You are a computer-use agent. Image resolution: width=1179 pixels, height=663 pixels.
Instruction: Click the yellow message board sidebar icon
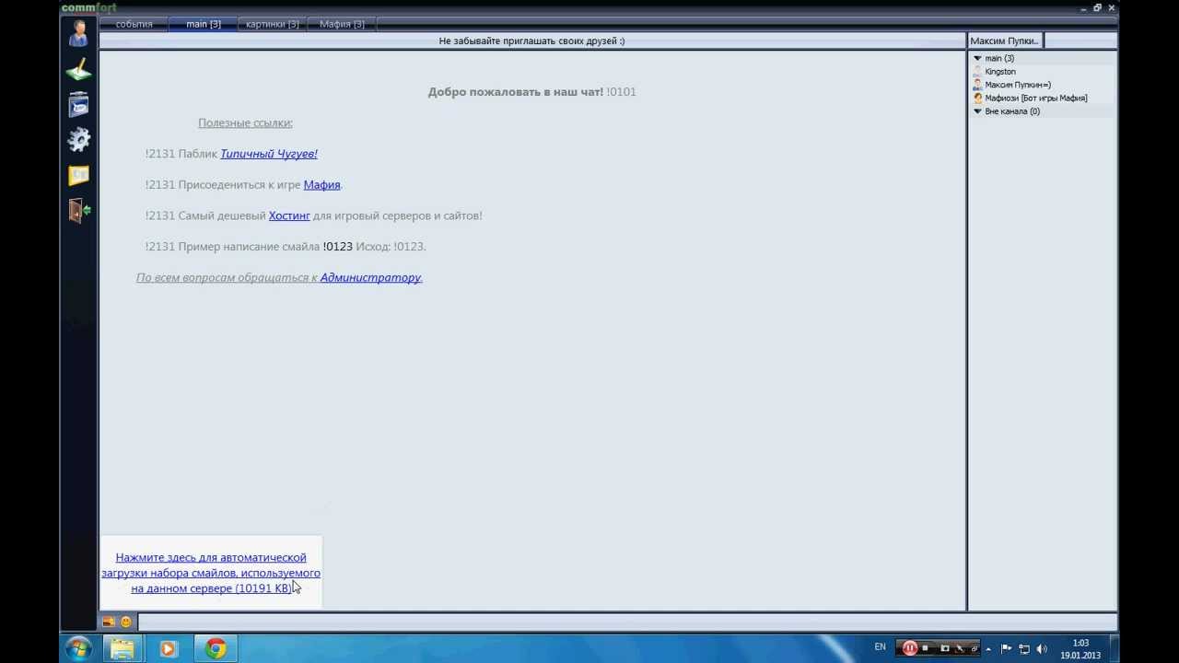[x=79, y=175]
